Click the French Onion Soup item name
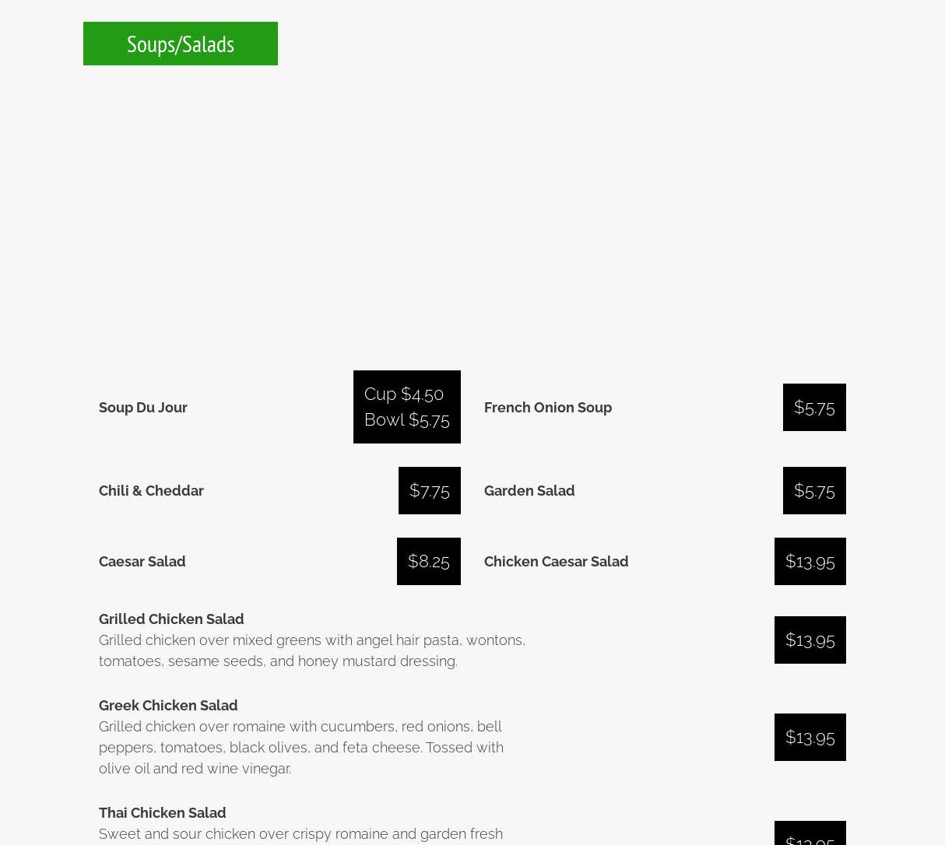This screenshot has width=945, height=845. click(x=548, y=407)
